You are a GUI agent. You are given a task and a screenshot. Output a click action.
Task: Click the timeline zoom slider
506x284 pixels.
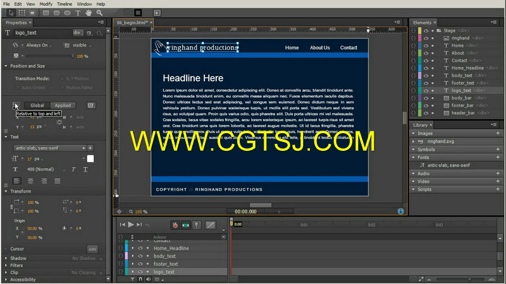click(x=460, y=279)
